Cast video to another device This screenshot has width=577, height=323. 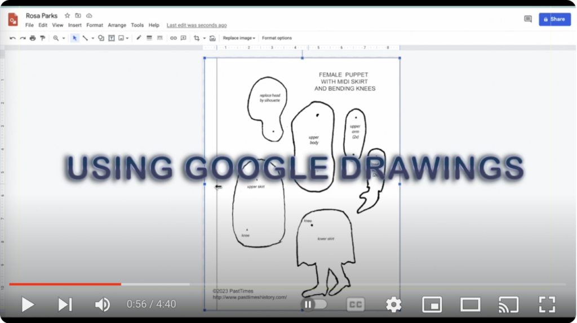click(509, 304)
